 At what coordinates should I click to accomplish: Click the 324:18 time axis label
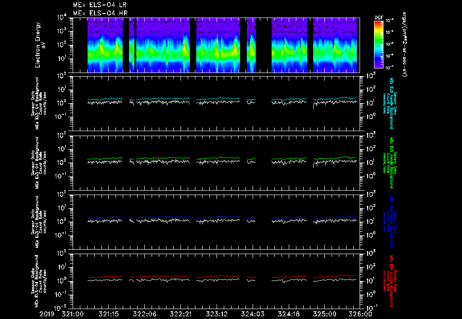pos(289,314)
